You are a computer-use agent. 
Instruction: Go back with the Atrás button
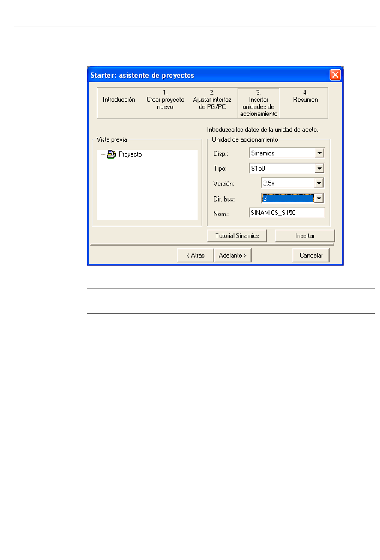pos(195,255)
